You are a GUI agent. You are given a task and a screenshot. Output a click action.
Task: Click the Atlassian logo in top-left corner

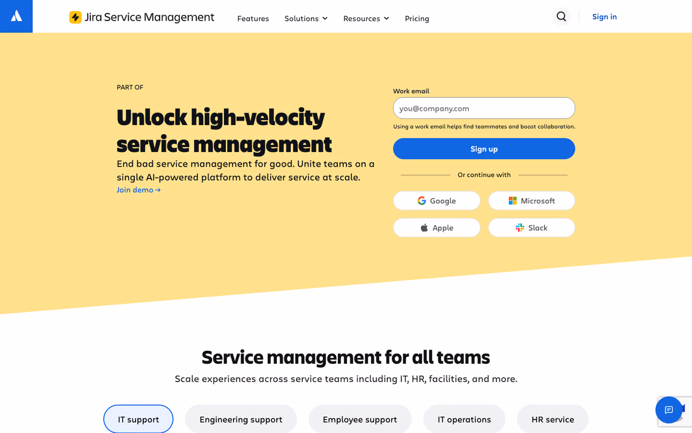(x=16, y=16)
